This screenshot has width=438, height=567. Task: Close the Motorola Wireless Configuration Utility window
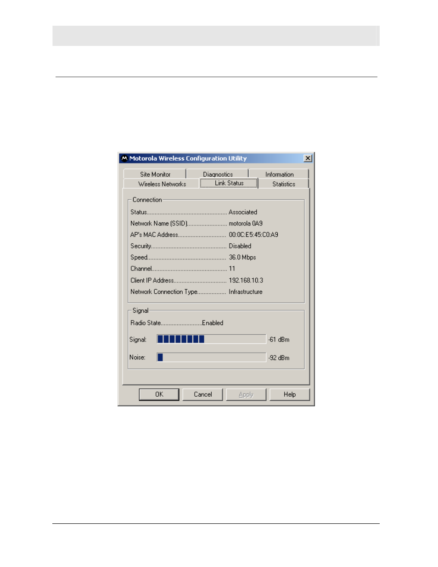click(x=308, y=158)
